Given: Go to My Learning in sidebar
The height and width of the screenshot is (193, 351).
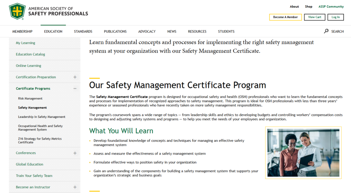Looking at the screenshot, I should [25, 43].
